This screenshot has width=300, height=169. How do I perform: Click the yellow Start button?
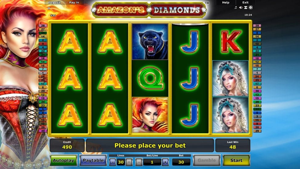[236, 160]
